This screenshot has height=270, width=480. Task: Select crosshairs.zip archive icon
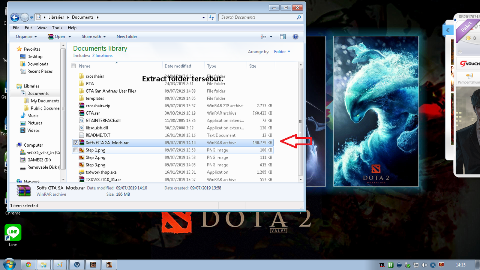(81, 106)
